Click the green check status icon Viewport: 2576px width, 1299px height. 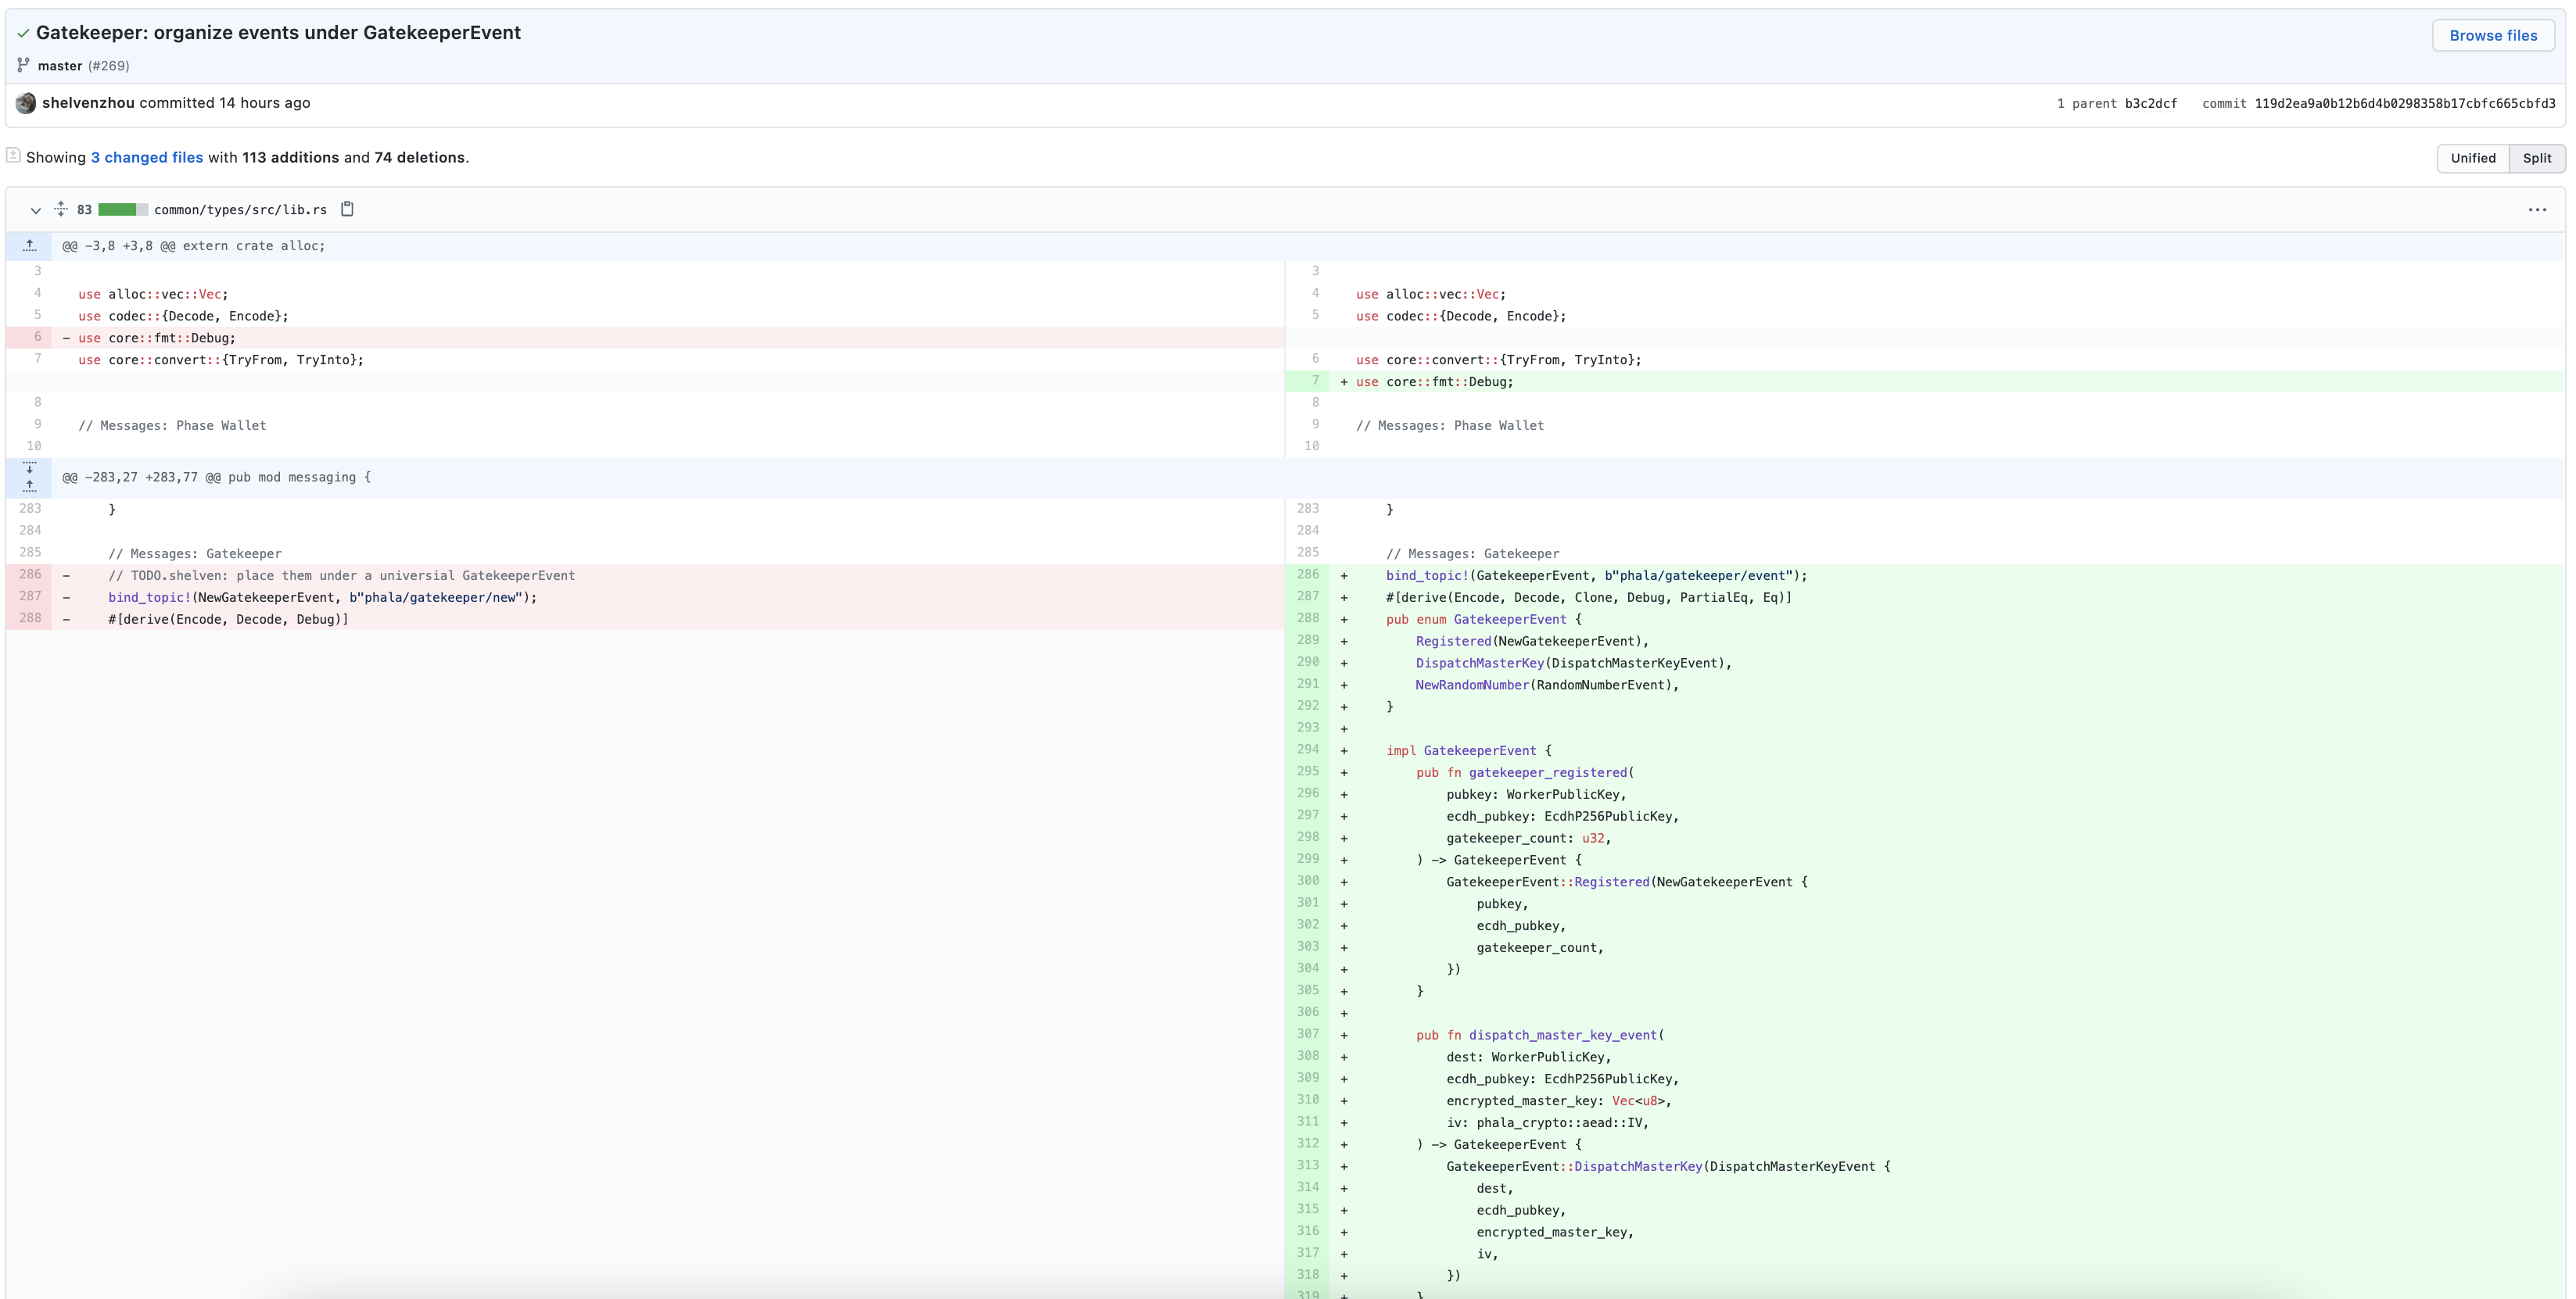click(23, 33)
